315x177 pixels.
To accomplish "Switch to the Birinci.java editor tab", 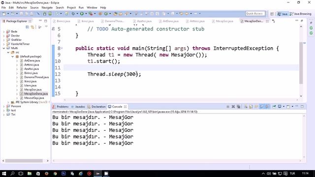I will click(61, 21).
